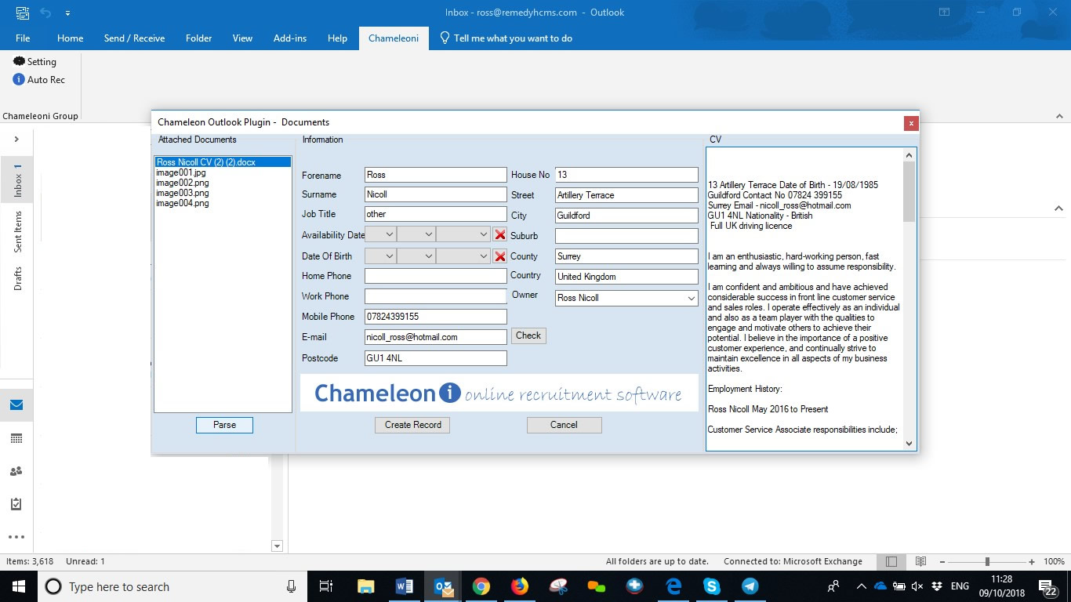Click Check button next to E-mail
Screen dimensions: 1071x602
tap(528, 335)
